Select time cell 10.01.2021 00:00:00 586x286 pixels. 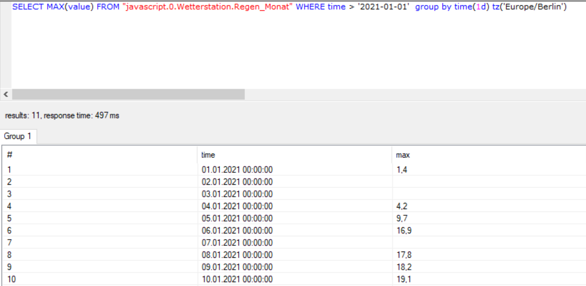[x=237, y=279]
